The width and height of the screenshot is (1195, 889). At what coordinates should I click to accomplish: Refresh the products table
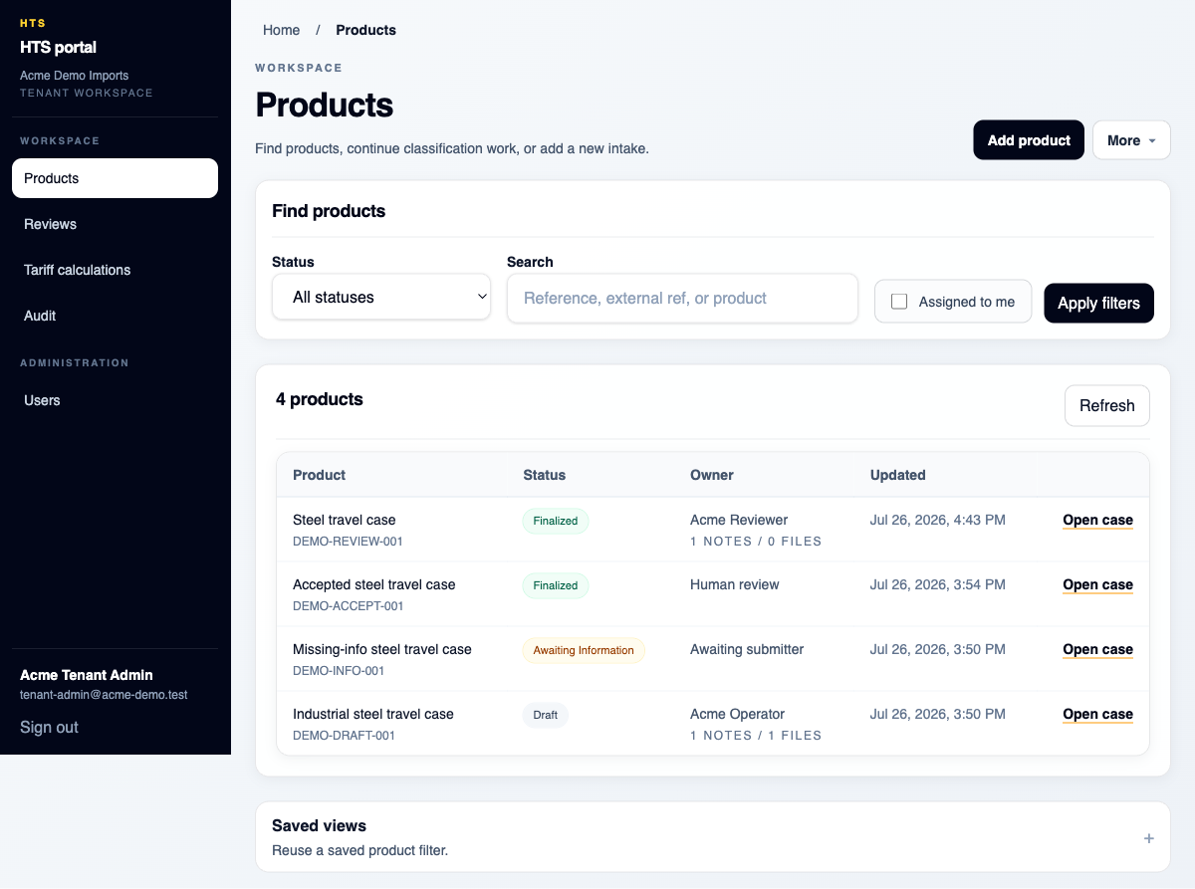point(1106,405)
